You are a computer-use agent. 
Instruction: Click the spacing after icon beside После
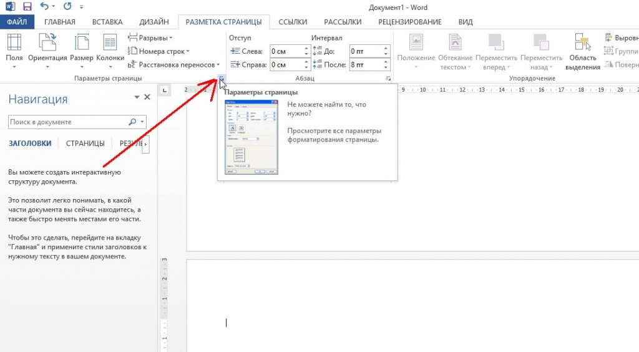pyautogui.click(x=318, y=65)
